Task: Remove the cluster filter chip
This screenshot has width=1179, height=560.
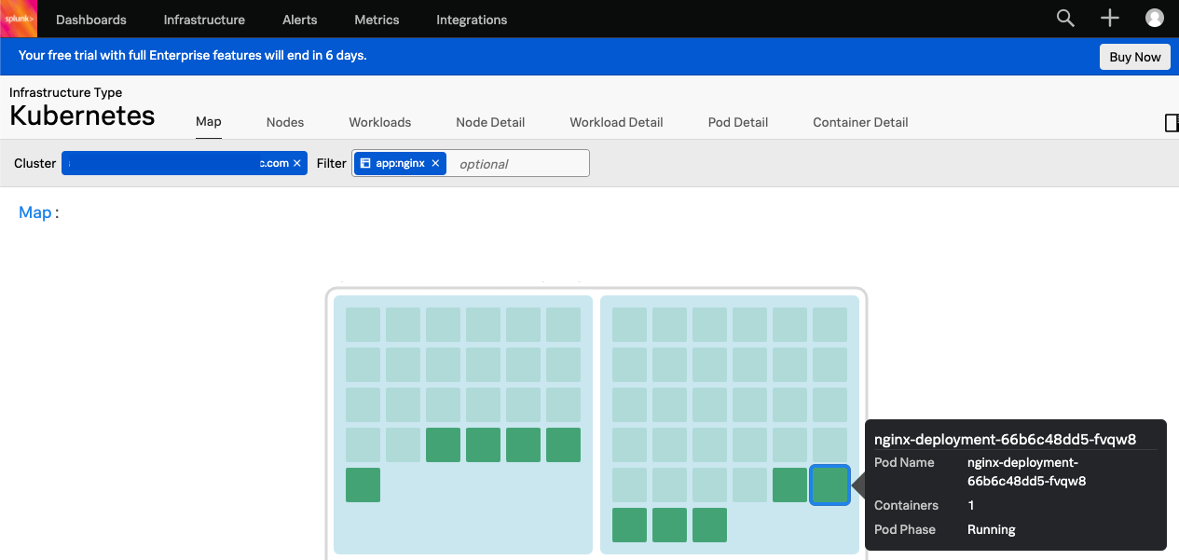Action: click(297, 163)
